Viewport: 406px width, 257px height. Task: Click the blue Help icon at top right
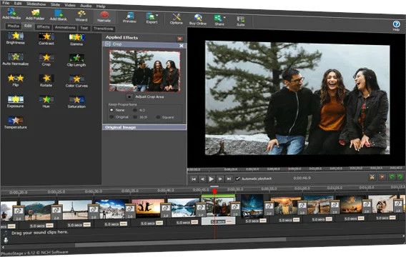396,25
